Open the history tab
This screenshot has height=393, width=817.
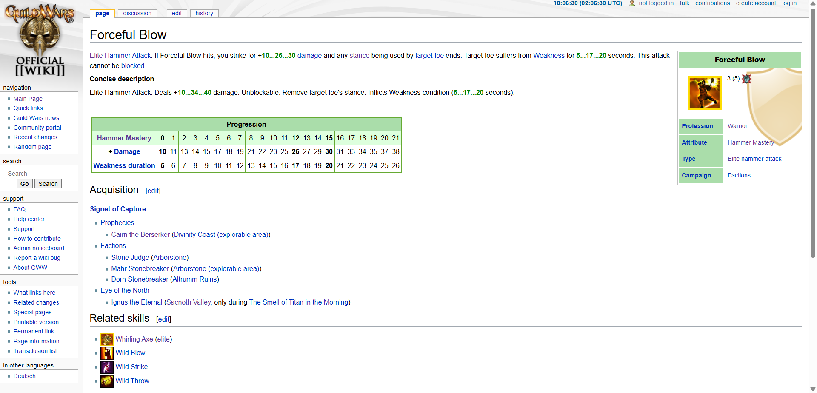pos(204,13)
